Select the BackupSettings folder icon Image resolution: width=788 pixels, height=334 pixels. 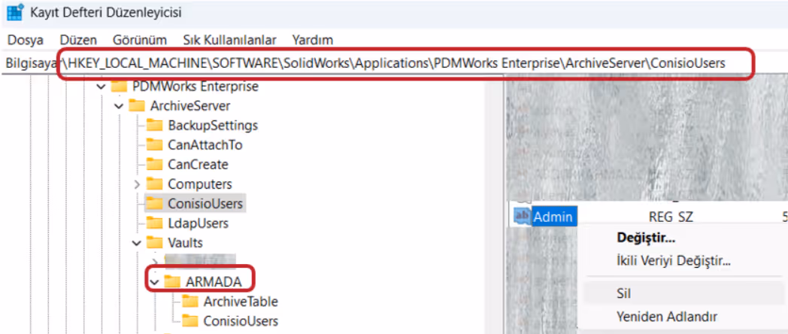[x=154, y=125]
